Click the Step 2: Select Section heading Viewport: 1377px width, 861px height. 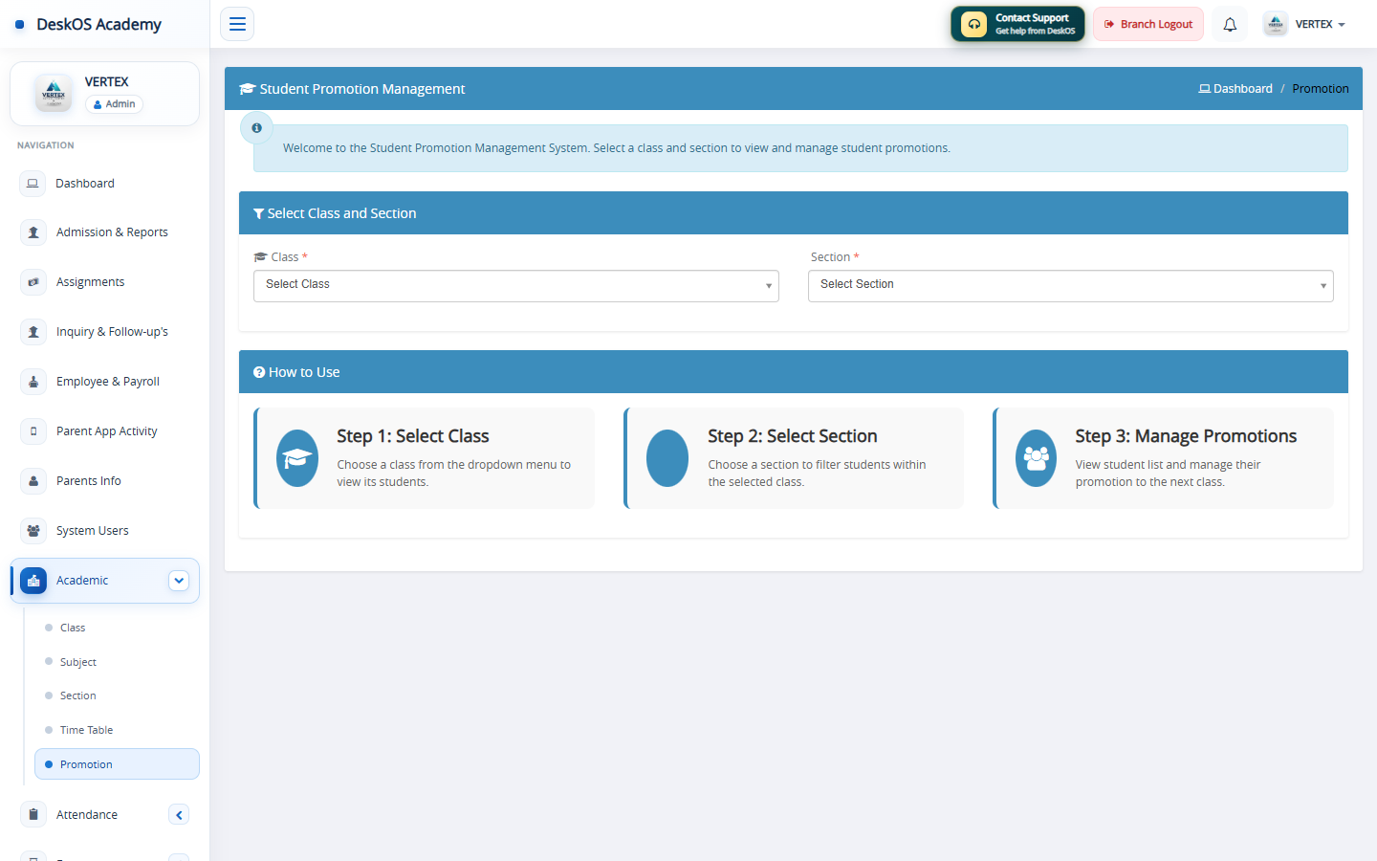[793, 436]
